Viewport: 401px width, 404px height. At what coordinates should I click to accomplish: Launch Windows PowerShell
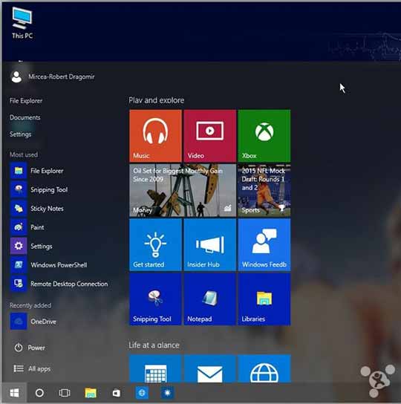point(49,265)
